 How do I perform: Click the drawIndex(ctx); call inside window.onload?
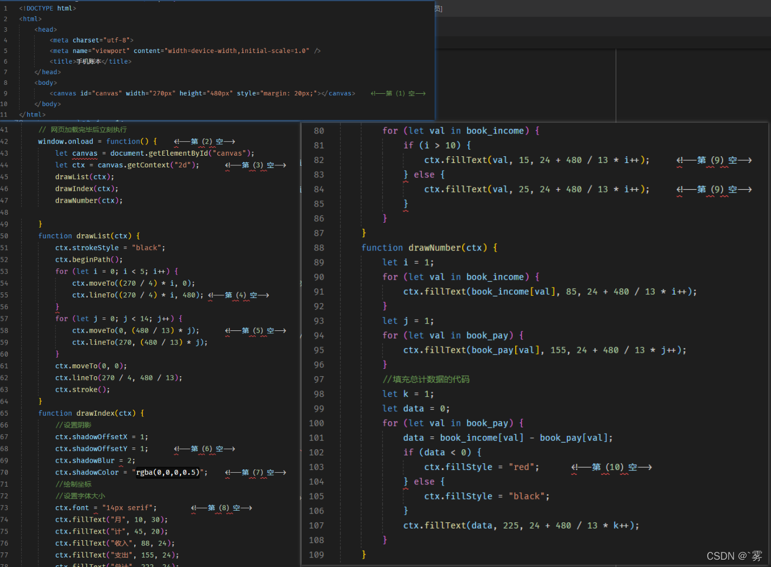tap(87, 189)
